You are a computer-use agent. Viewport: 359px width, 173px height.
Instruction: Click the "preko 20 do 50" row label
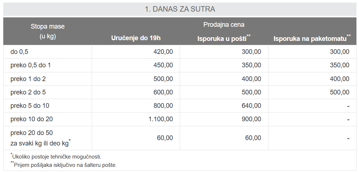coord(32,133)
